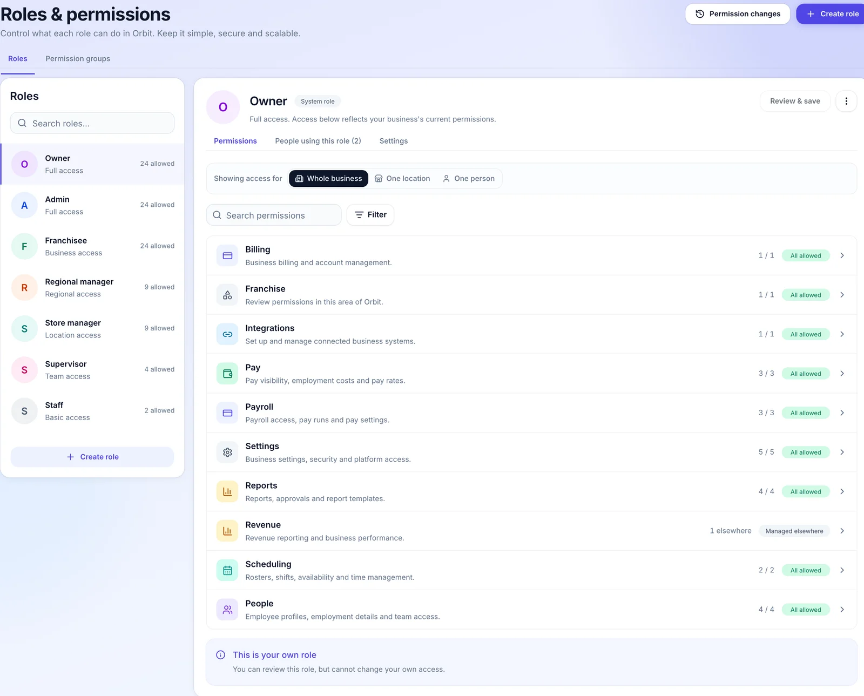Expand the Scheduling permissions chevron
The width and height of the screenshot is (864, 696).
[x=842, y=570]
